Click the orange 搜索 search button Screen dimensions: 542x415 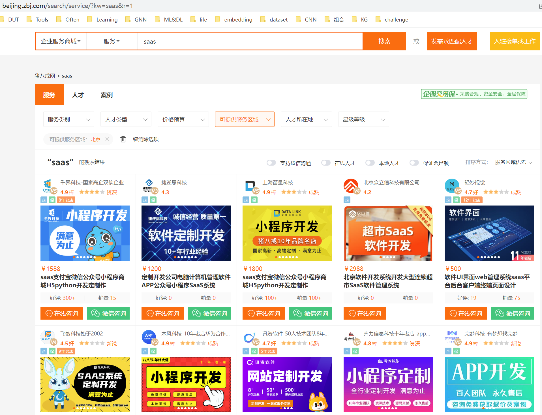pyautogui.click(x=384, y=41)
